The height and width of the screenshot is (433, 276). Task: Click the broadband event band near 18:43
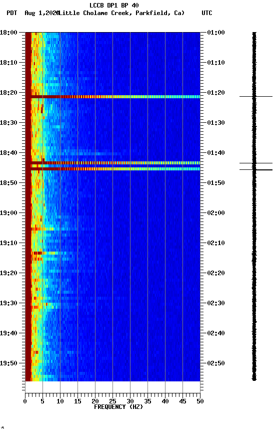click(112, 163)
